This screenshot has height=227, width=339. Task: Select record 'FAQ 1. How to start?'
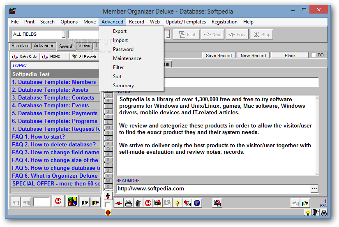(55, 137)
